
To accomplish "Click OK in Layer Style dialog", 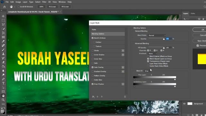I will point(199,30).
